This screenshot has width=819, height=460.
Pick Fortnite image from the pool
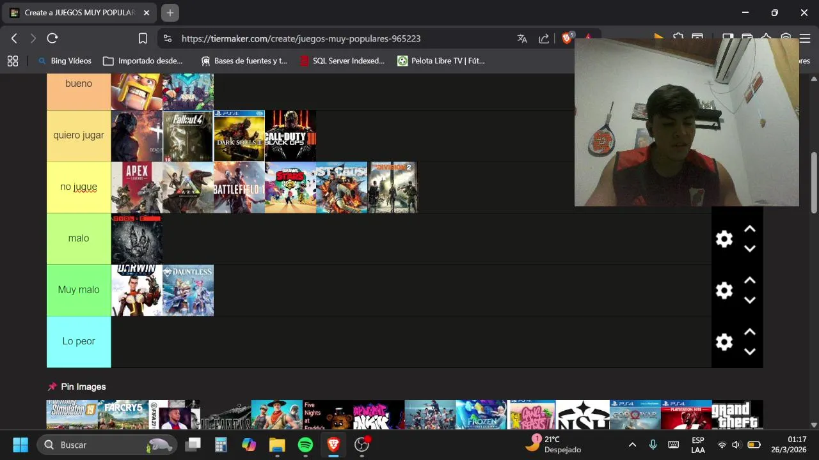(277, 415)
